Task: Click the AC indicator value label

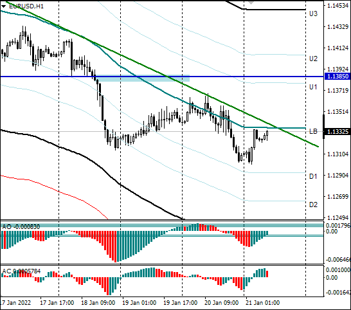Action: click(x=21, y=271)
